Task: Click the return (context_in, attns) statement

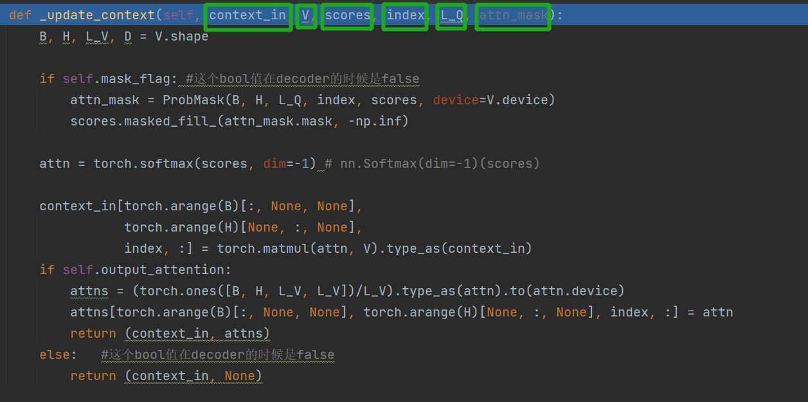Action: [170, 334]
